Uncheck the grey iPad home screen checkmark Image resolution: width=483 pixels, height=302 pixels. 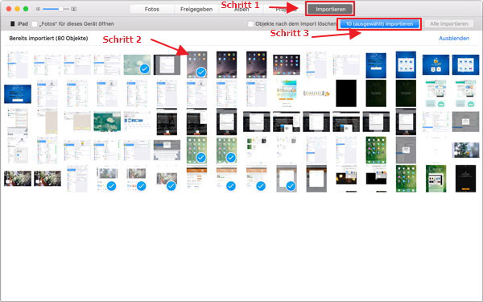200,72
